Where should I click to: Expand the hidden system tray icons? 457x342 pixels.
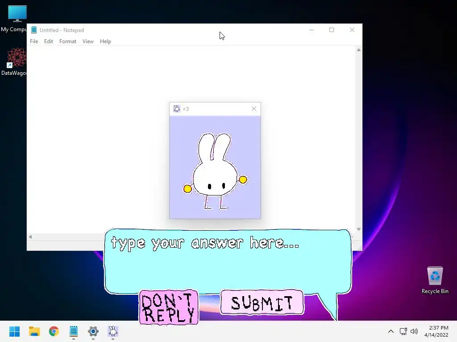391,331
